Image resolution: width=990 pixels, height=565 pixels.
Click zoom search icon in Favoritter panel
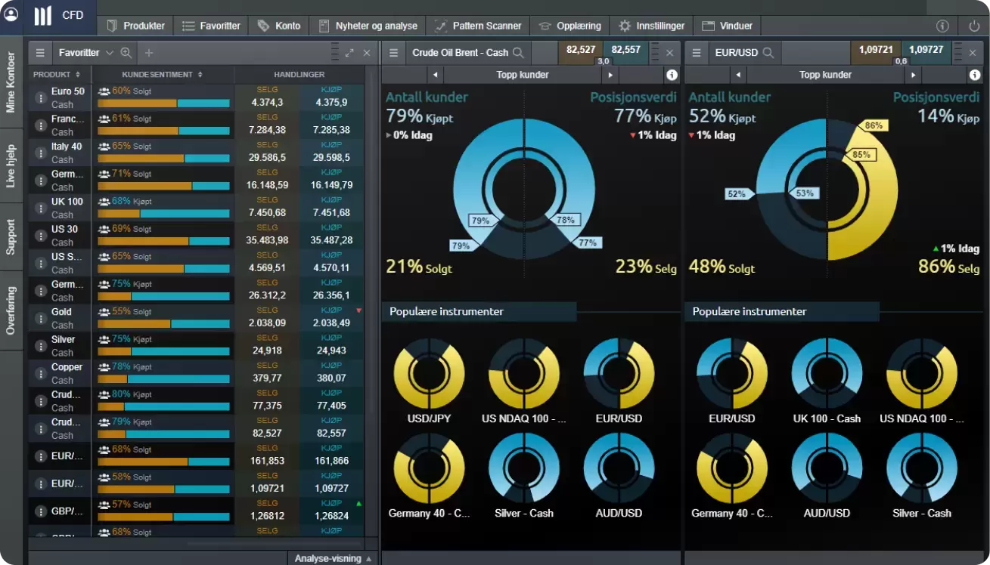(x=126, y=53)
